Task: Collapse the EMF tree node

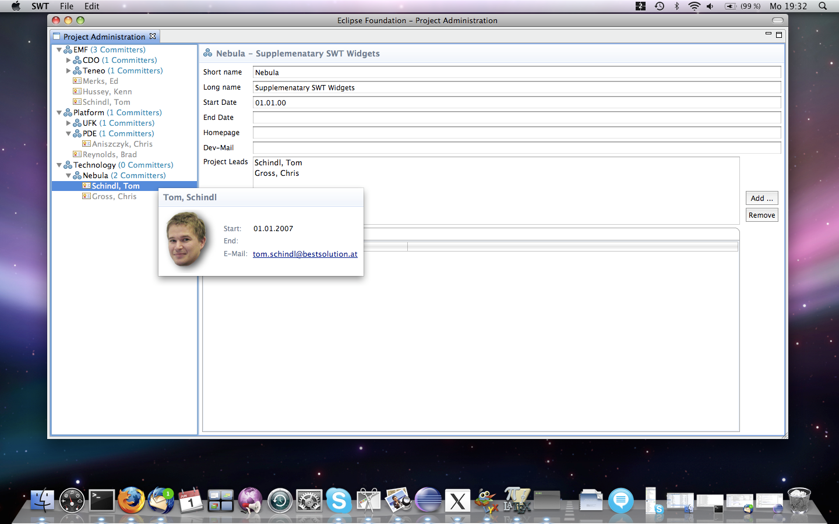Action: (59, 50)
